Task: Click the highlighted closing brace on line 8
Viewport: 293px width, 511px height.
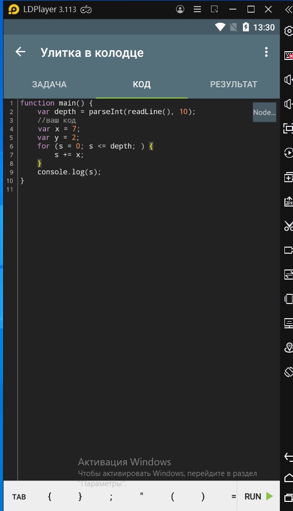Action: (x=39, y=163)
